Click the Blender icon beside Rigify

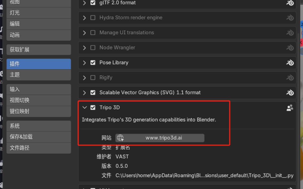(290, 77)
